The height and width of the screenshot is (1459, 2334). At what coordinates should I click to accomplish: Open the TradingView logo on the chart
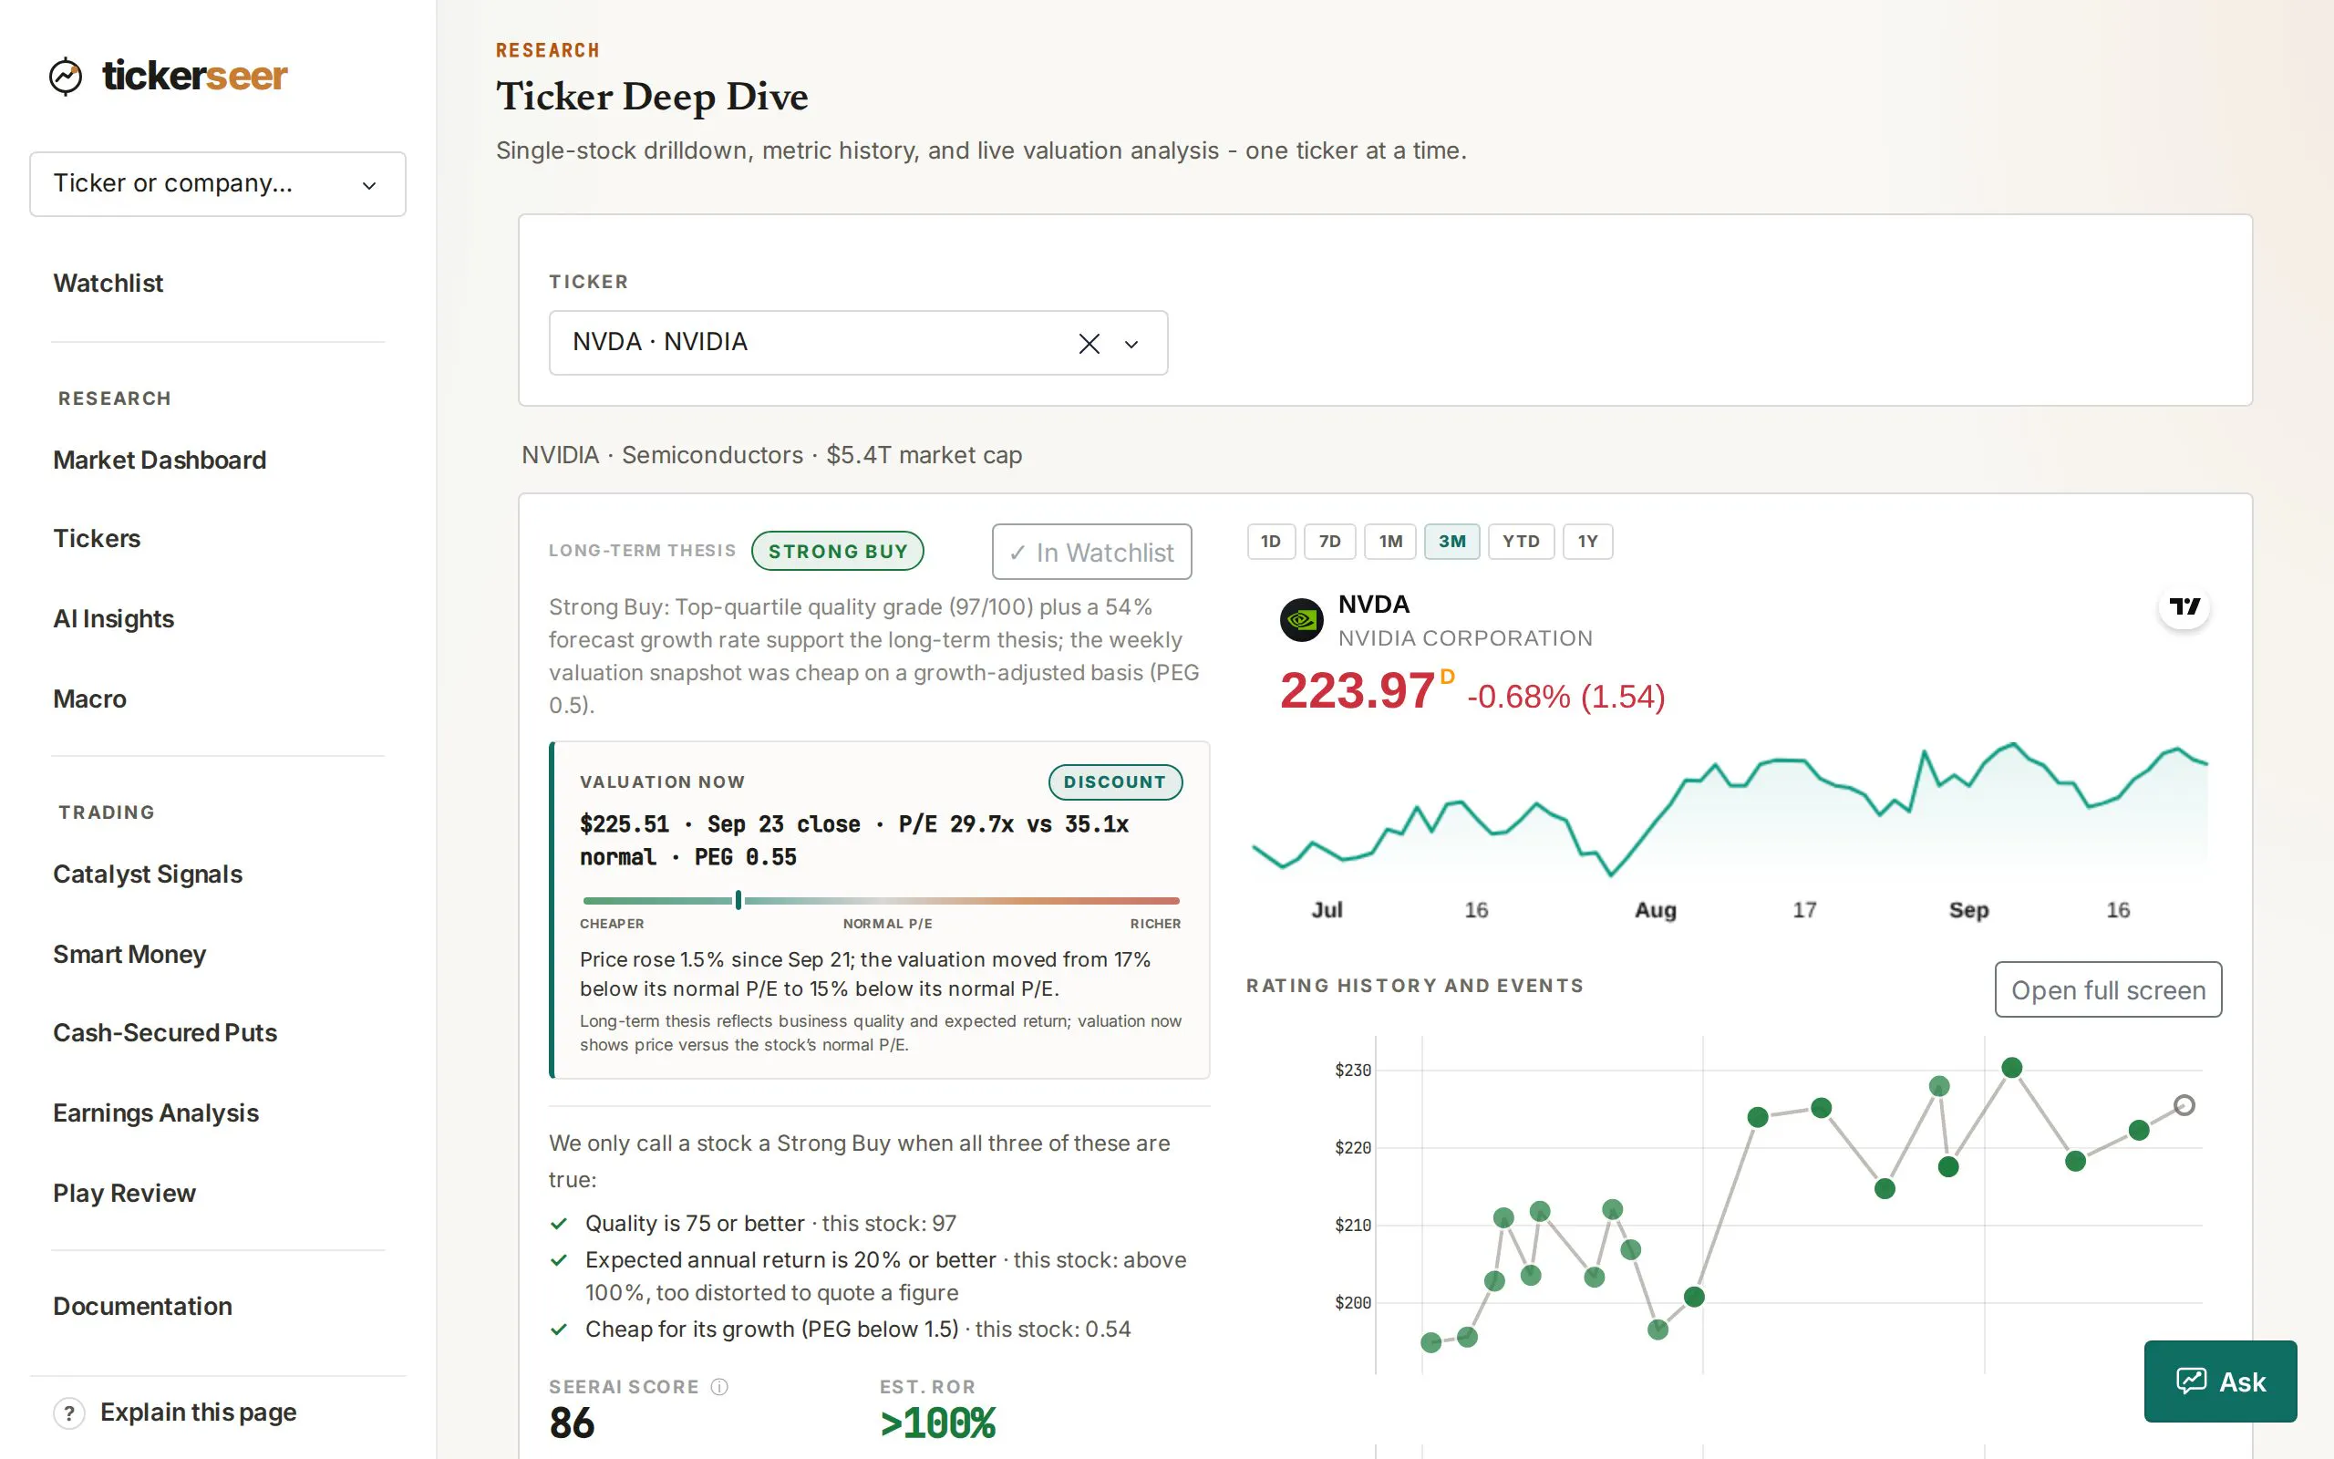click(2184, 606)
